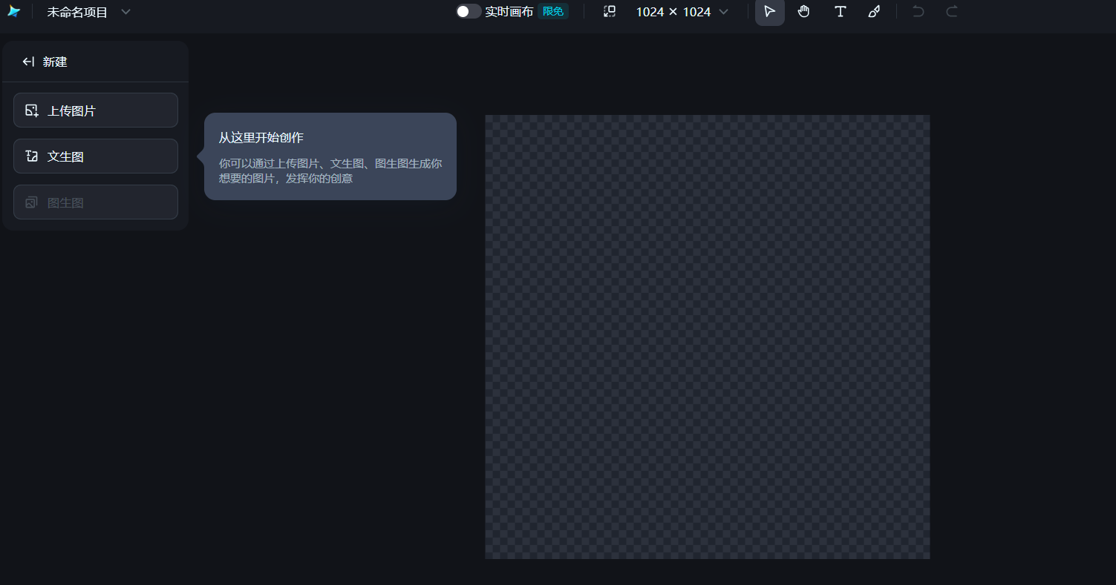This screenshot has width=1116, height=585.
Task: Click the empty transparent canvas
Action: (x=707, y=337)
